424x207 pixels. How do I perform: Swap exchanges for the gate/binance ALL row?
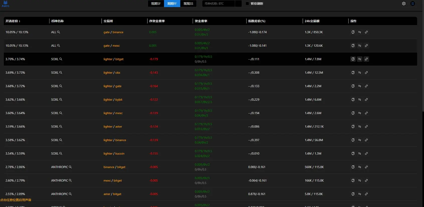tap(360, 32)
